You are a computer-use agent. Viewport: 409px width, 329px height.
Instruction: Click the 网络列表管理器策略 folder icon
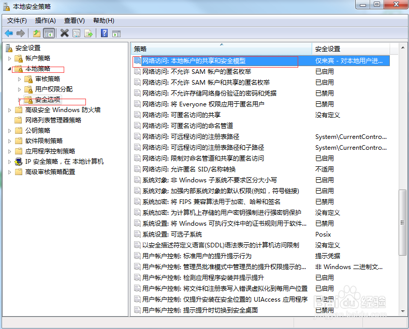pyautogui.click(x=19, y=120)
